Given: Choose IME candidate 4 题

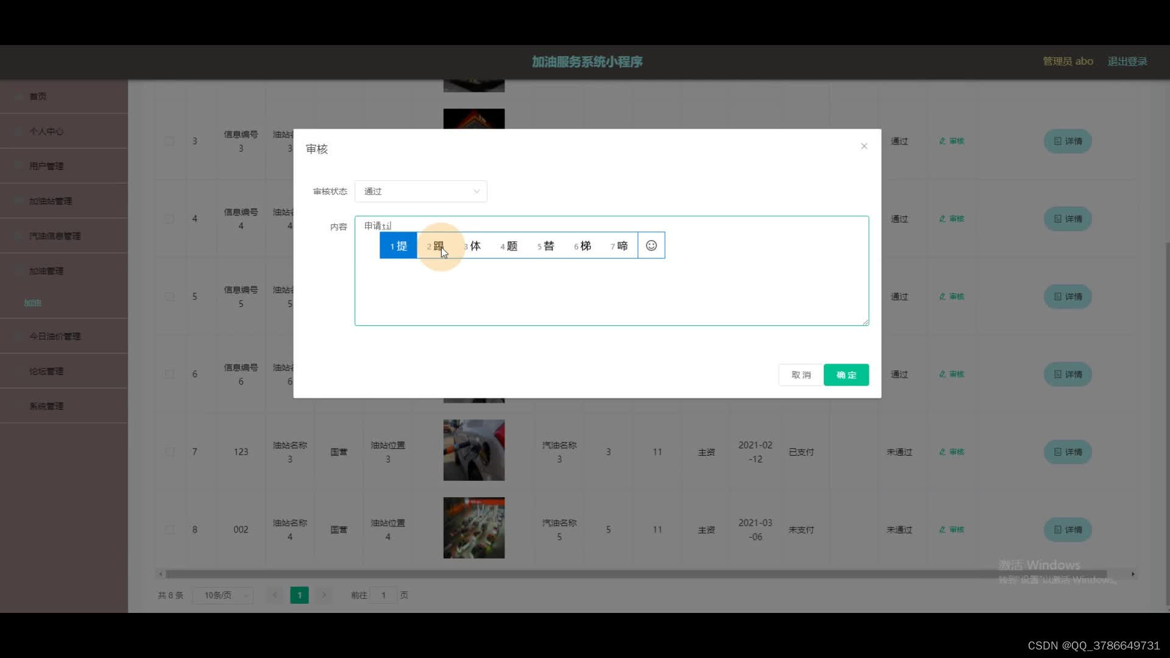Looking at the screenshot, I should click(x=509, y=246).
